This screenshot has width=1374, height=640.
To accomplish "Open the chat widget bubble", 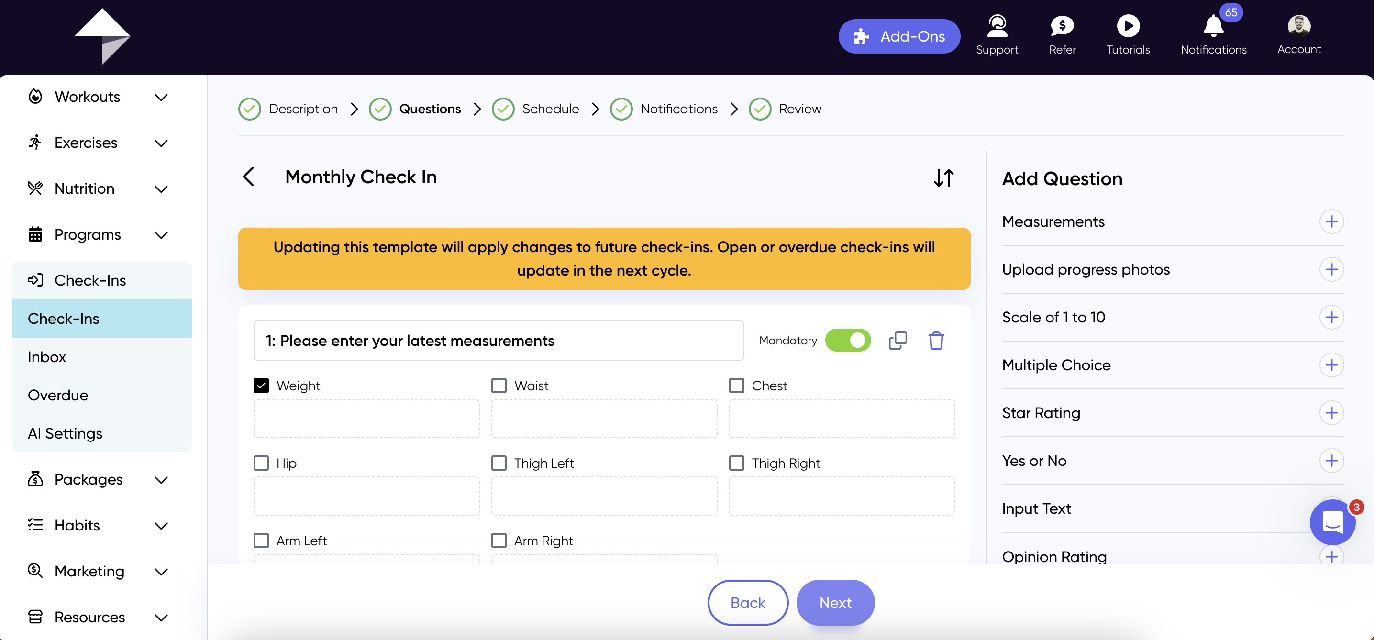I will click(x=1332, y=521).
